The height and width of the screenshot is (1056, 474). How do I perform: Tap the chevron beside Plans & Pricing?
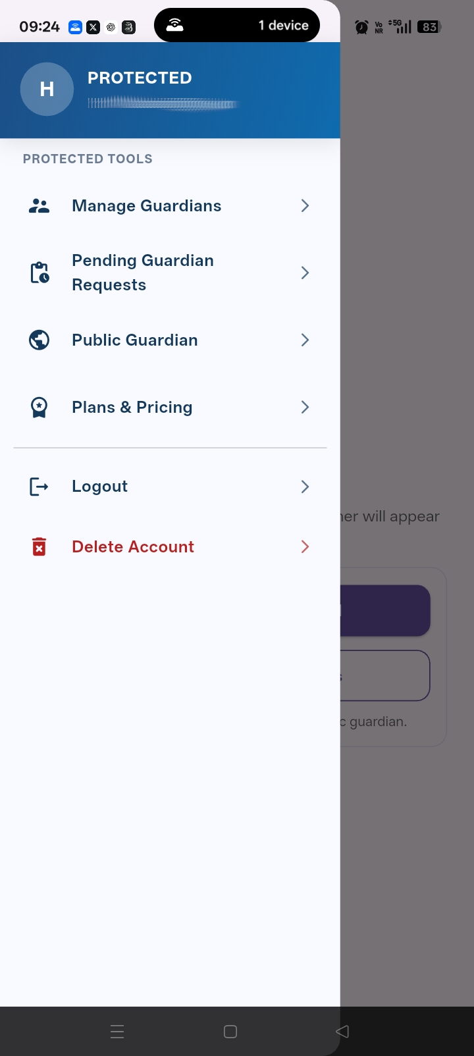[305, 408]
